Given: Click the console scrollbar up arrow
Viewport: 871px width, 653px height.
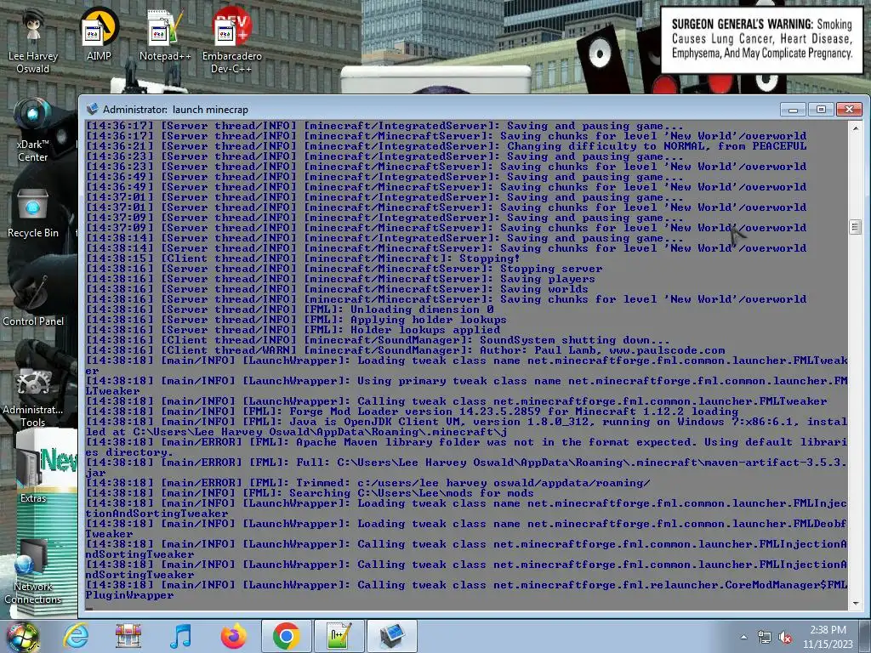Looking at the screenshot, I should (x=856, y=128).
